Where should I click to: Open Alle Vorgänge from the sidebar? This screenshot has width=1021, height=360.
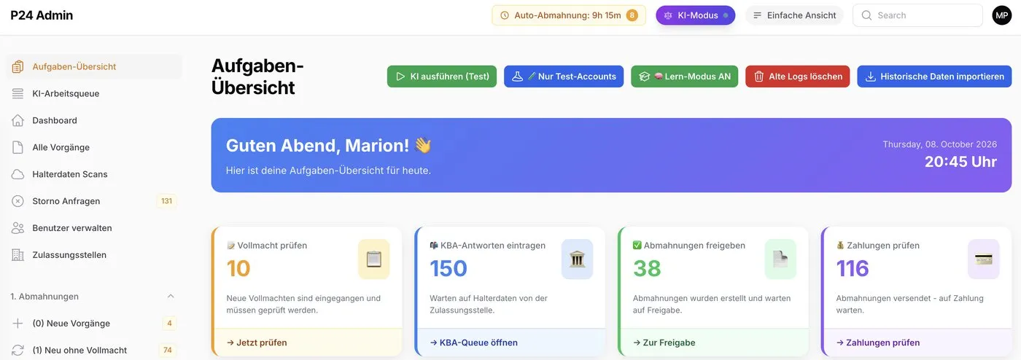click(x=93, y=147)
